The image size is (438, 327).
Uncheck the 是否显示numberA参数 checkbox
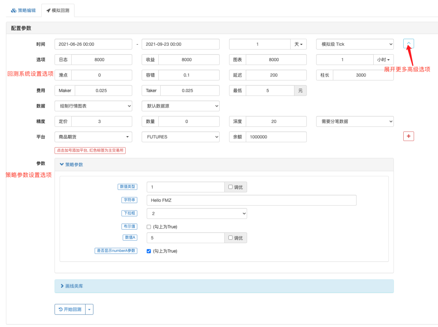pos(149,251)
